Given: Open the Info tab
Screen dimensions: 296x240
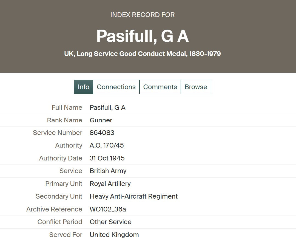Looking at the screenshot, I should pyautogui.click(x=83, y=87).
